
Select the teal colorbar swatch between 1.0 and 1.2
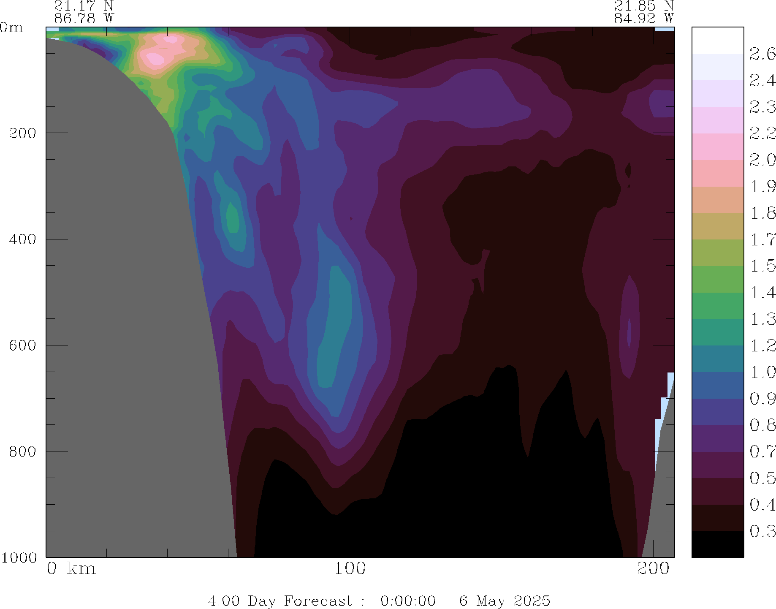[x=717, y=359]
